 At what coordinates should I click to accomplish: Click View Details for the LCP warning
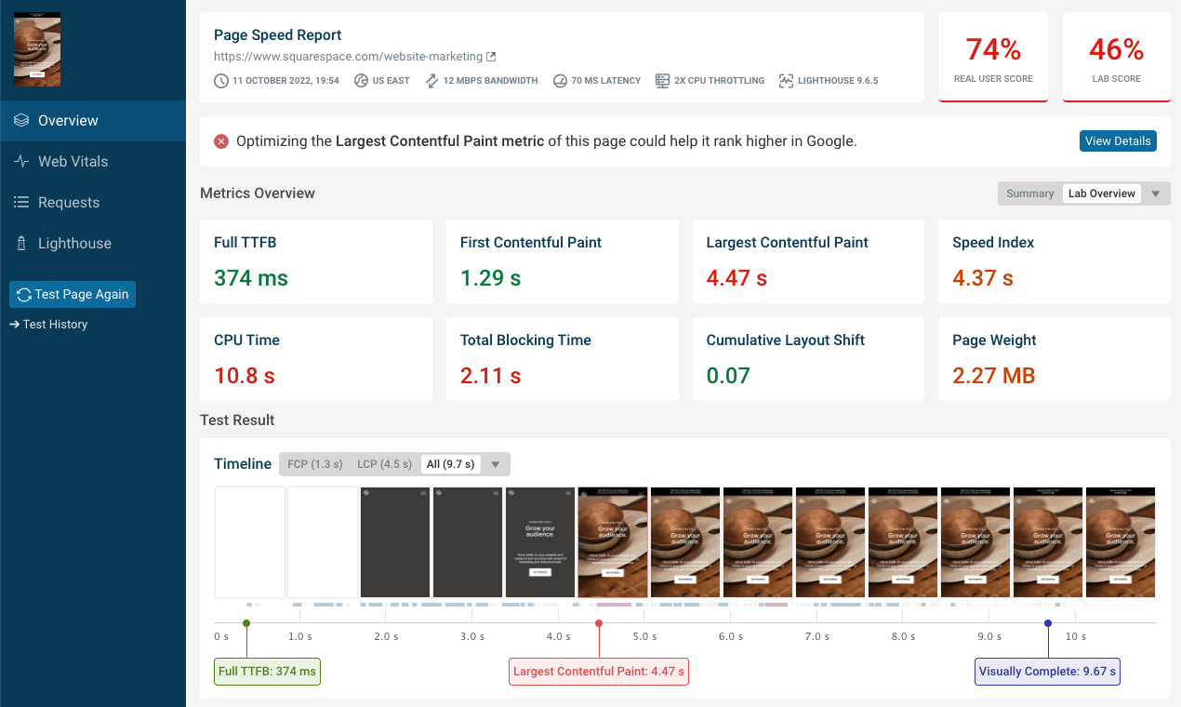coord(1118,140)
